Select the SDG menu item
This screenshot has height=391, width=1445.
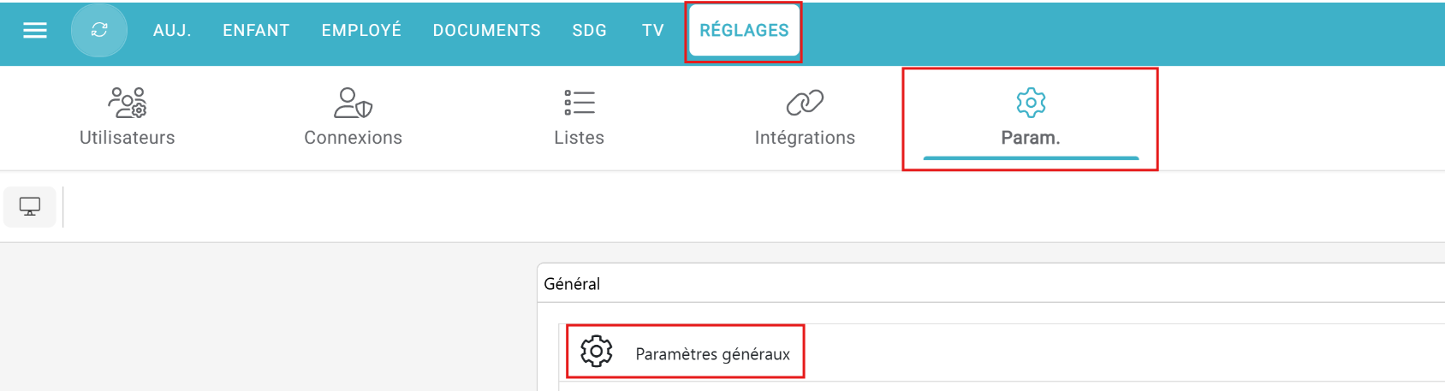[x=589, y=31]
